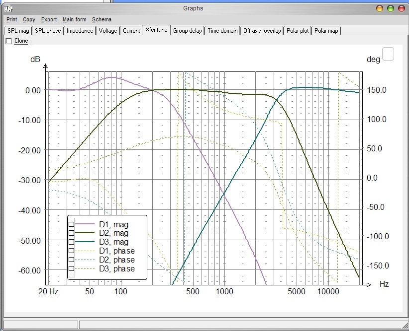Screen dimensions: 409x331
Task: Switch to the Impedance tab
Action: (80, 31)
